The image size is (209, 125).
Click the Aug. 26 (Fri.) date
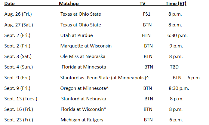(18, 14)
